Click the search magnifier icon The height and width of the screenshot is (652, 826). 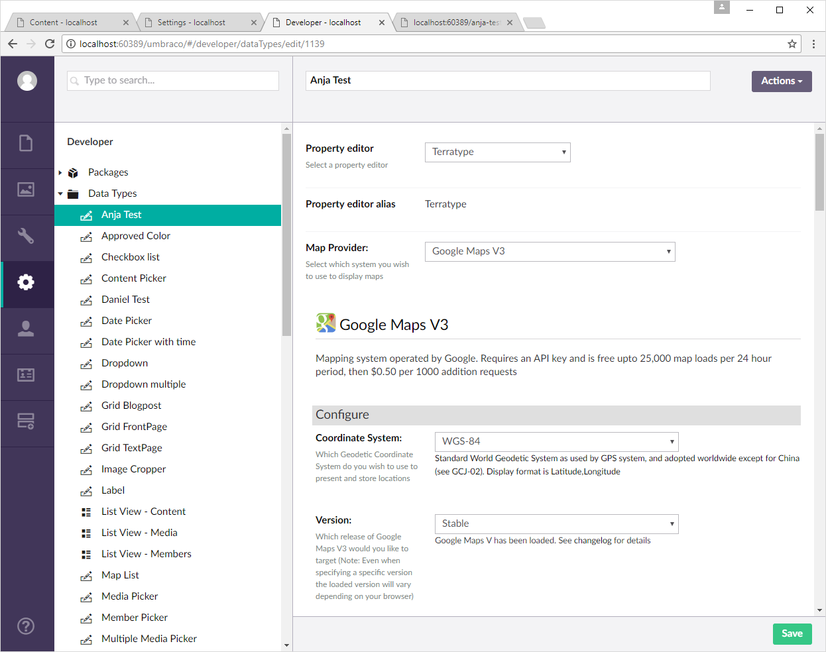coord(75,81)
